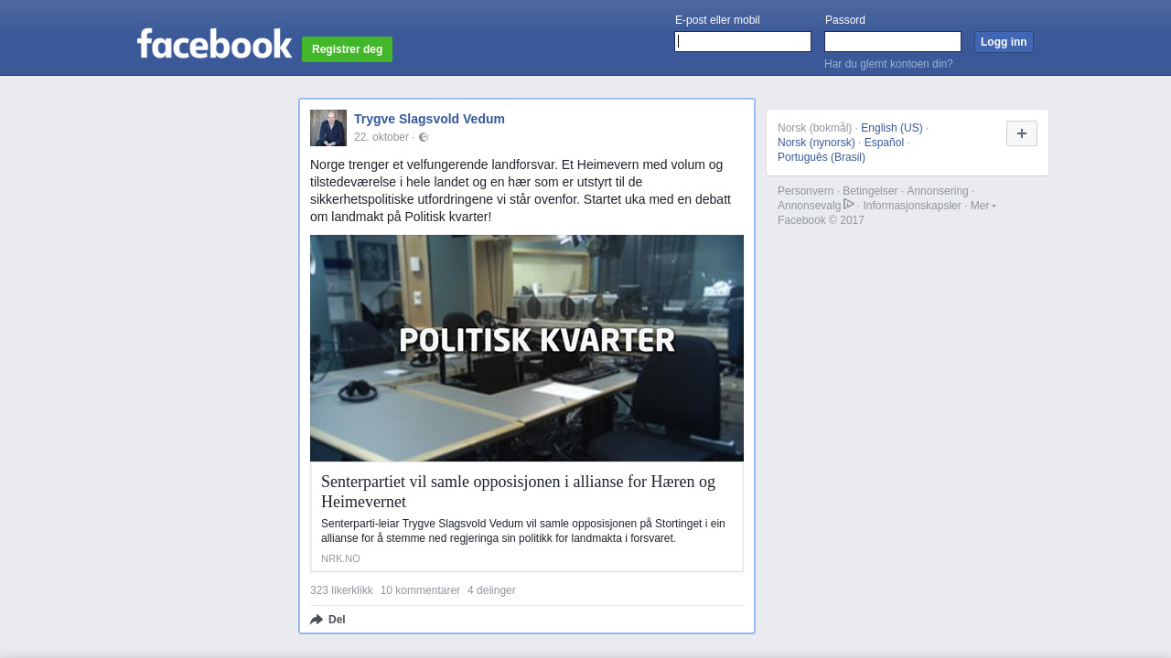Switch language to English (US)
The height and width of the screenshot is (658, 1171).
pyautogui.click(x=892, y=128)
